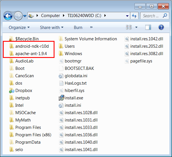
Task: Click the search magnifier icon
Action: click(165, 16)
